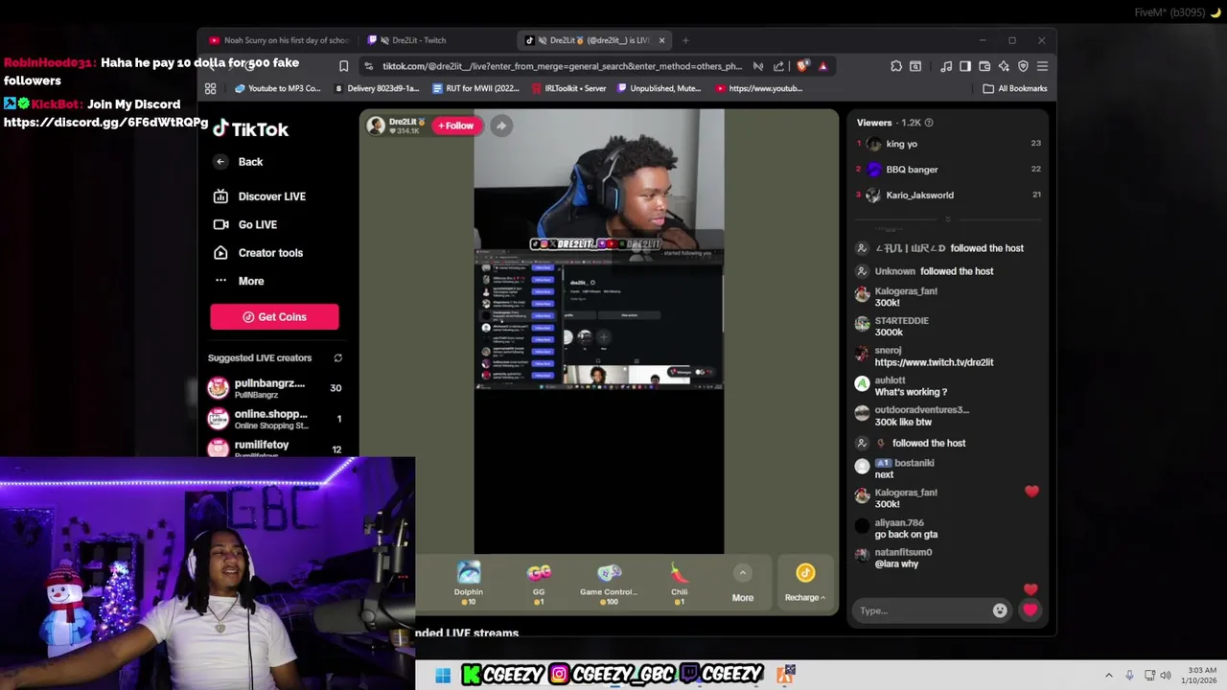Send the Dolphin gift
The height and width of the screenshot is (690, 1227).
(469, 584)
